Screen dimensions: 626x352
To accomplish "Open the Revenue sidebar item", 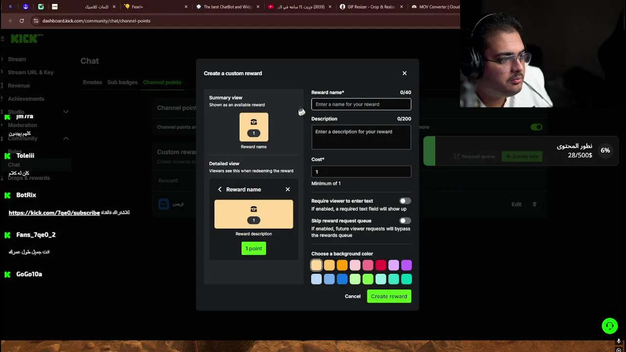I will (19, 86).
